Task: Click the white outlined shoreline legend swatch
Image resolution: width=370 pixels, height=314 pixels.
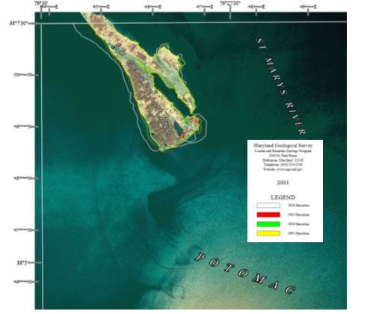Action: (268, 206)
